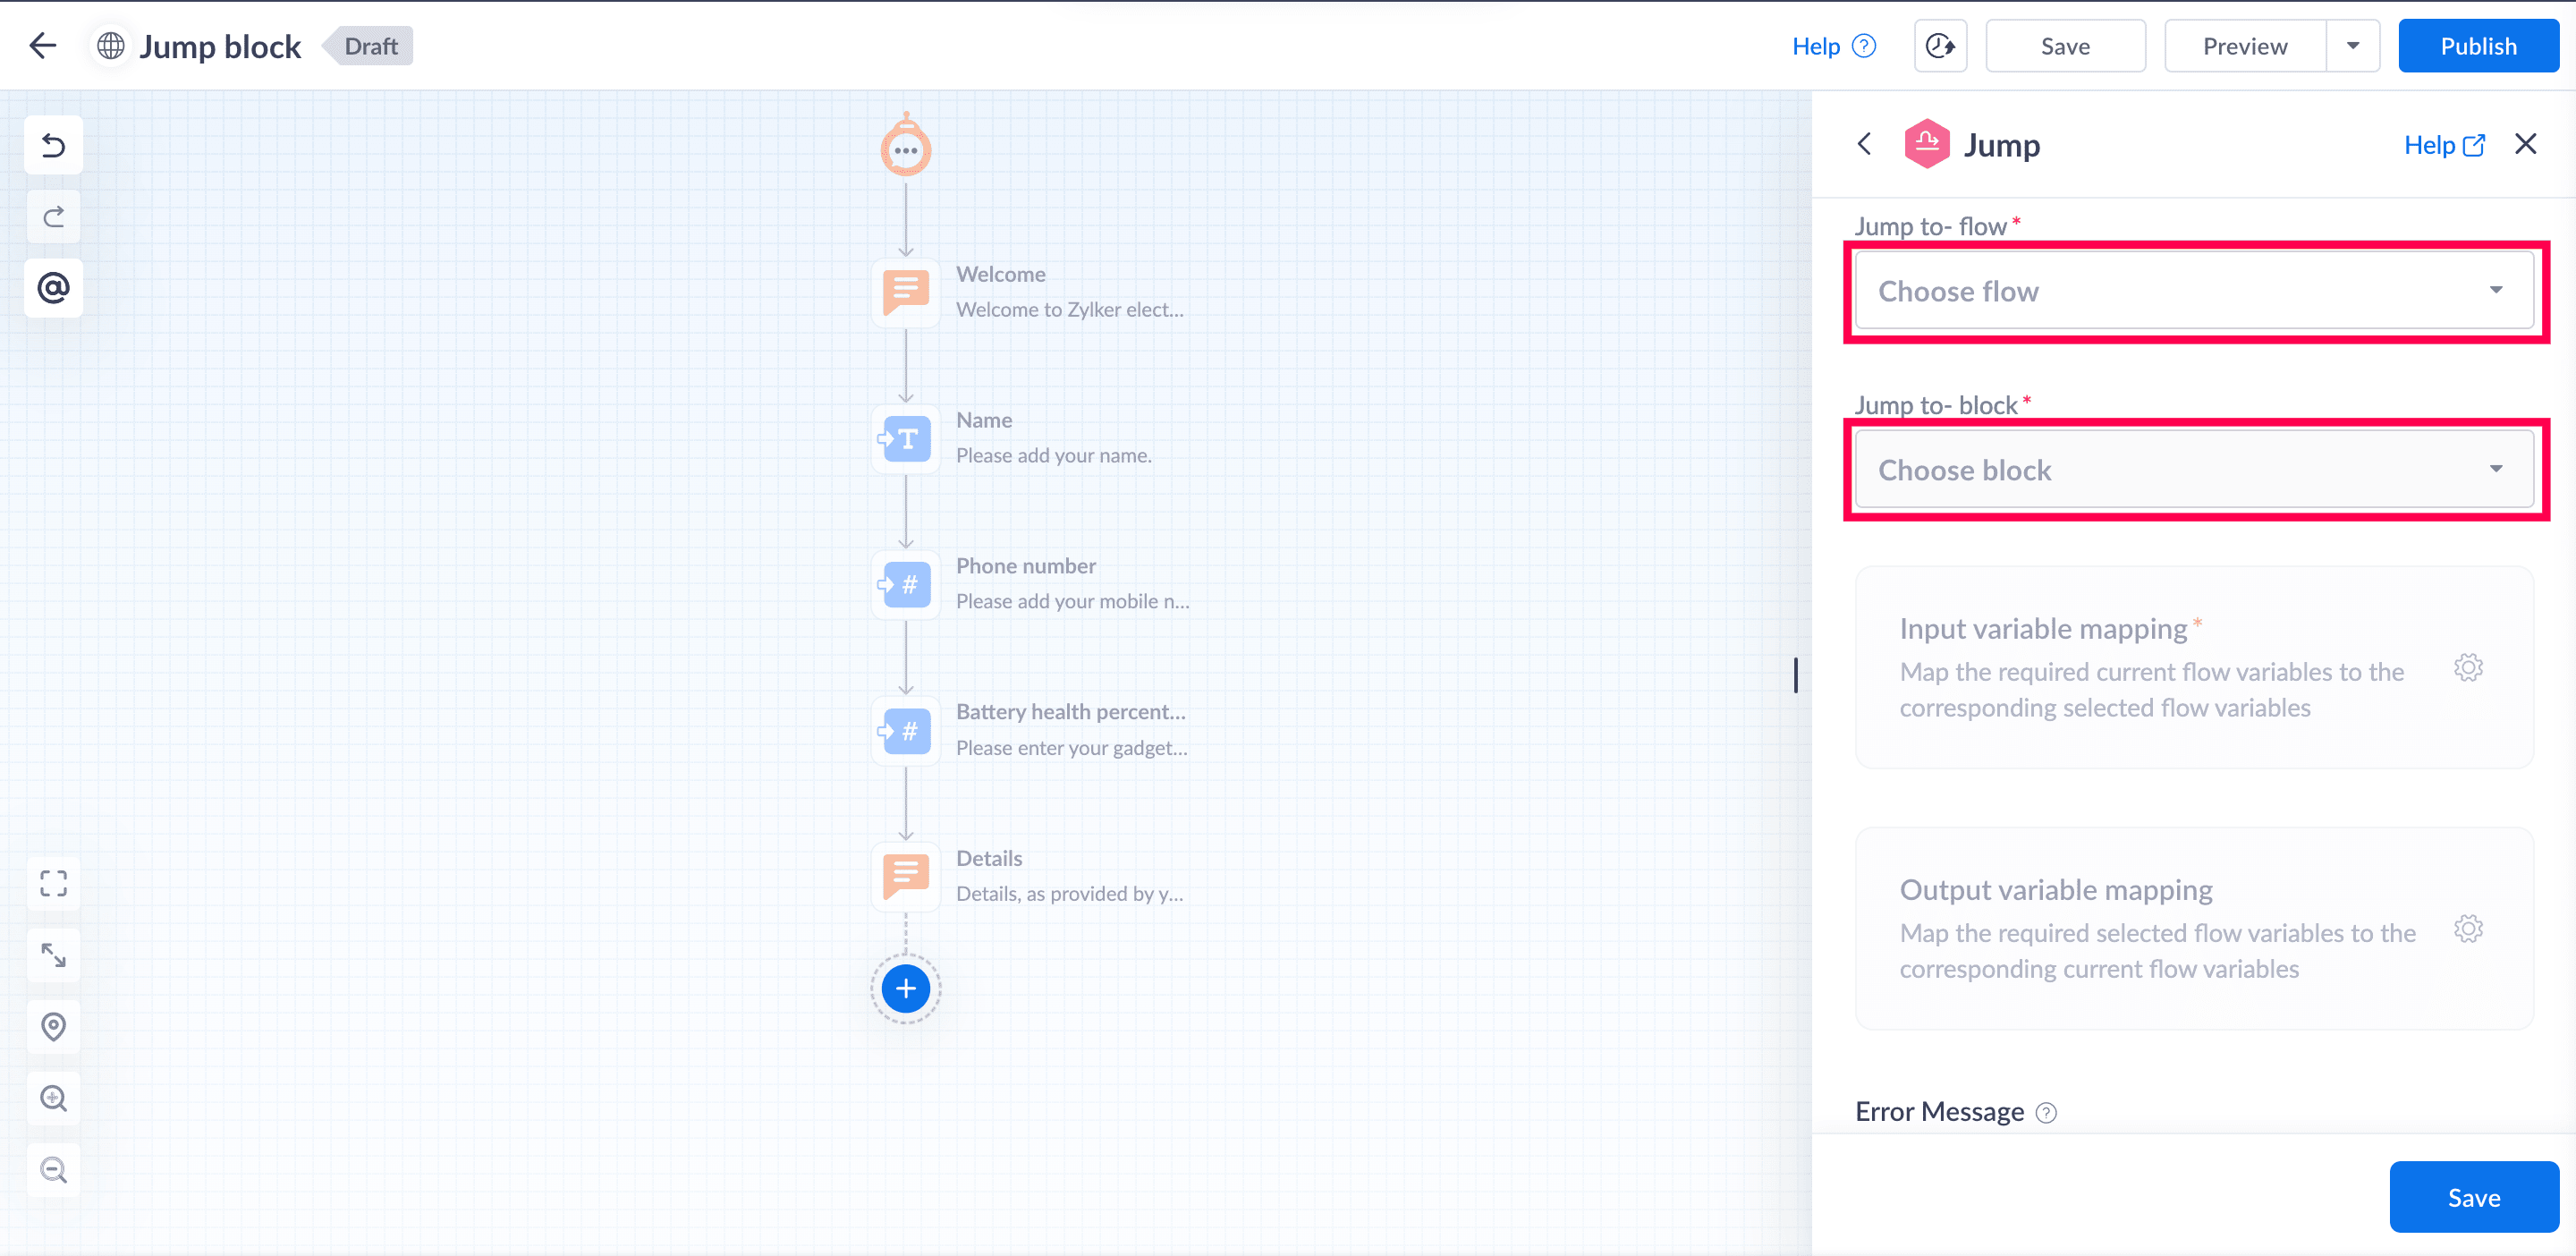Open the @ variables panel

coord(53,288)
